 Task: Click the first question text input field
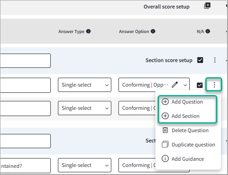(25, 85)
